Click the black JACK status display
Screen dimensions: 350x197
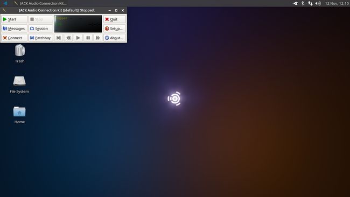pos(78,24)
